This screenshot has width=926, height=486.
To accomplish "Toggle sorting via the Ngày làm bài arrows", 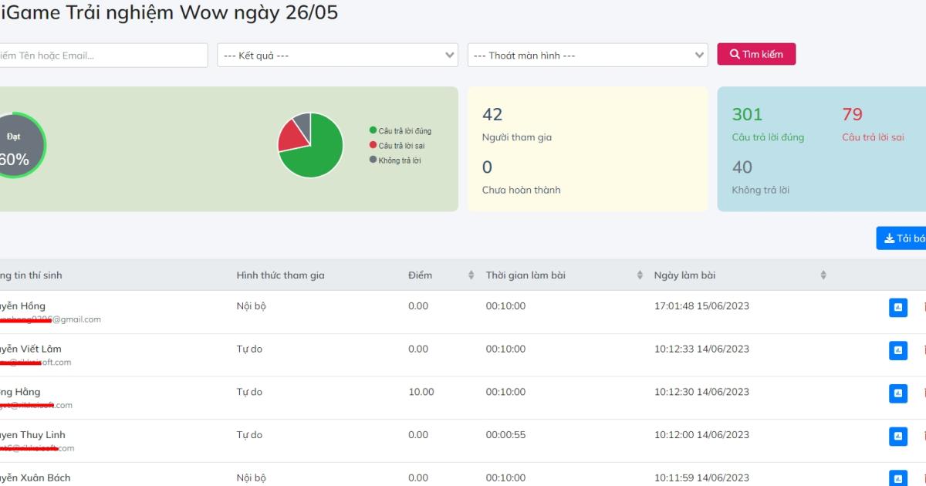I will click(823, 275).
